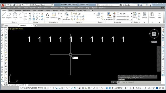Click the layer color swatch square

coord(79,13)
